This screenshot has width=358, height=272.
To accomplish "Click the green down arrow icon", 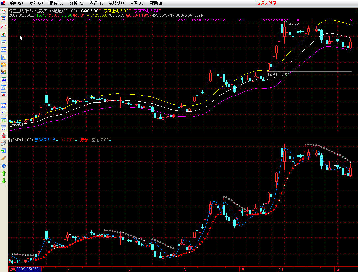I will click(x=3, y=181).
